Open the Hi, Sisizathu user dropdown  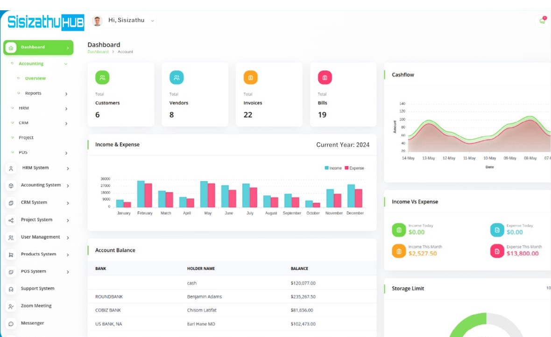[125, 21]
